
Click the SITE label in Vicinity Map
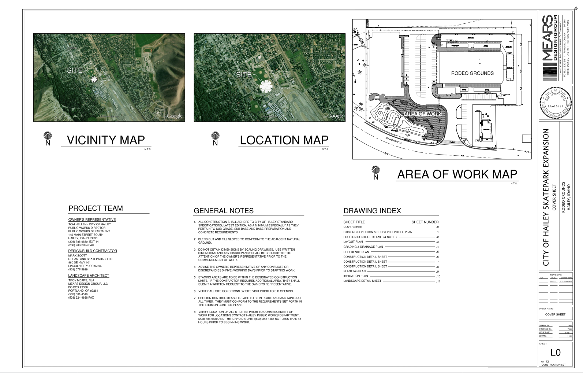click(75, 70)
